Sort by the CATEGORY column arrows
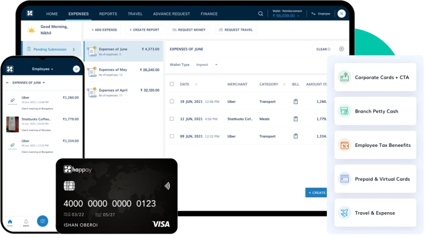This screenshot has height=238, width=426. pos(284,84)
